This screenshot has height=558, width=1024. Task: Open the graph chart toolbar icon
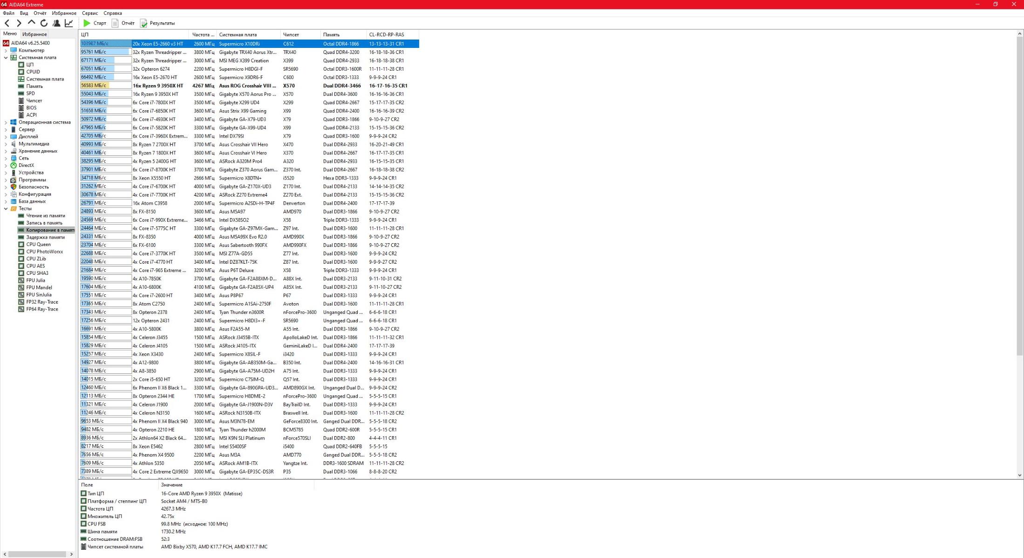click(x=69, y=23)
